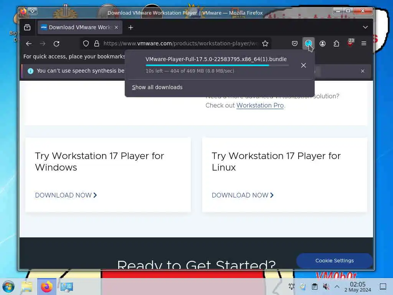Click the notifications bell tray icon

[x=292, y=287]
